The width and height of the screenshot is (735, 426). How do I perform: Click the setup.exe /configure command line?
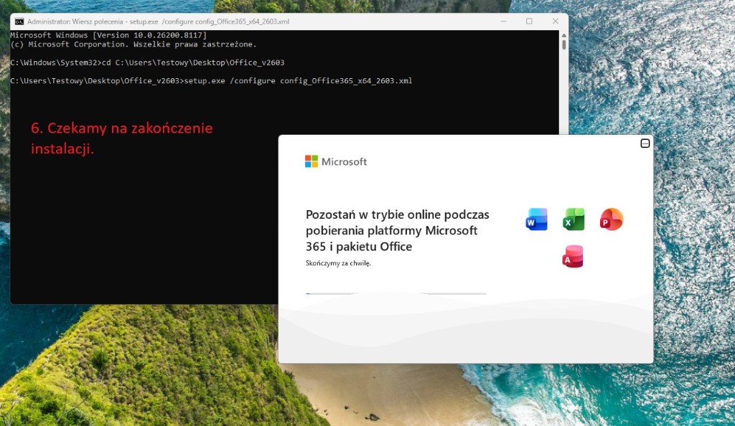[x=212, y=80]
